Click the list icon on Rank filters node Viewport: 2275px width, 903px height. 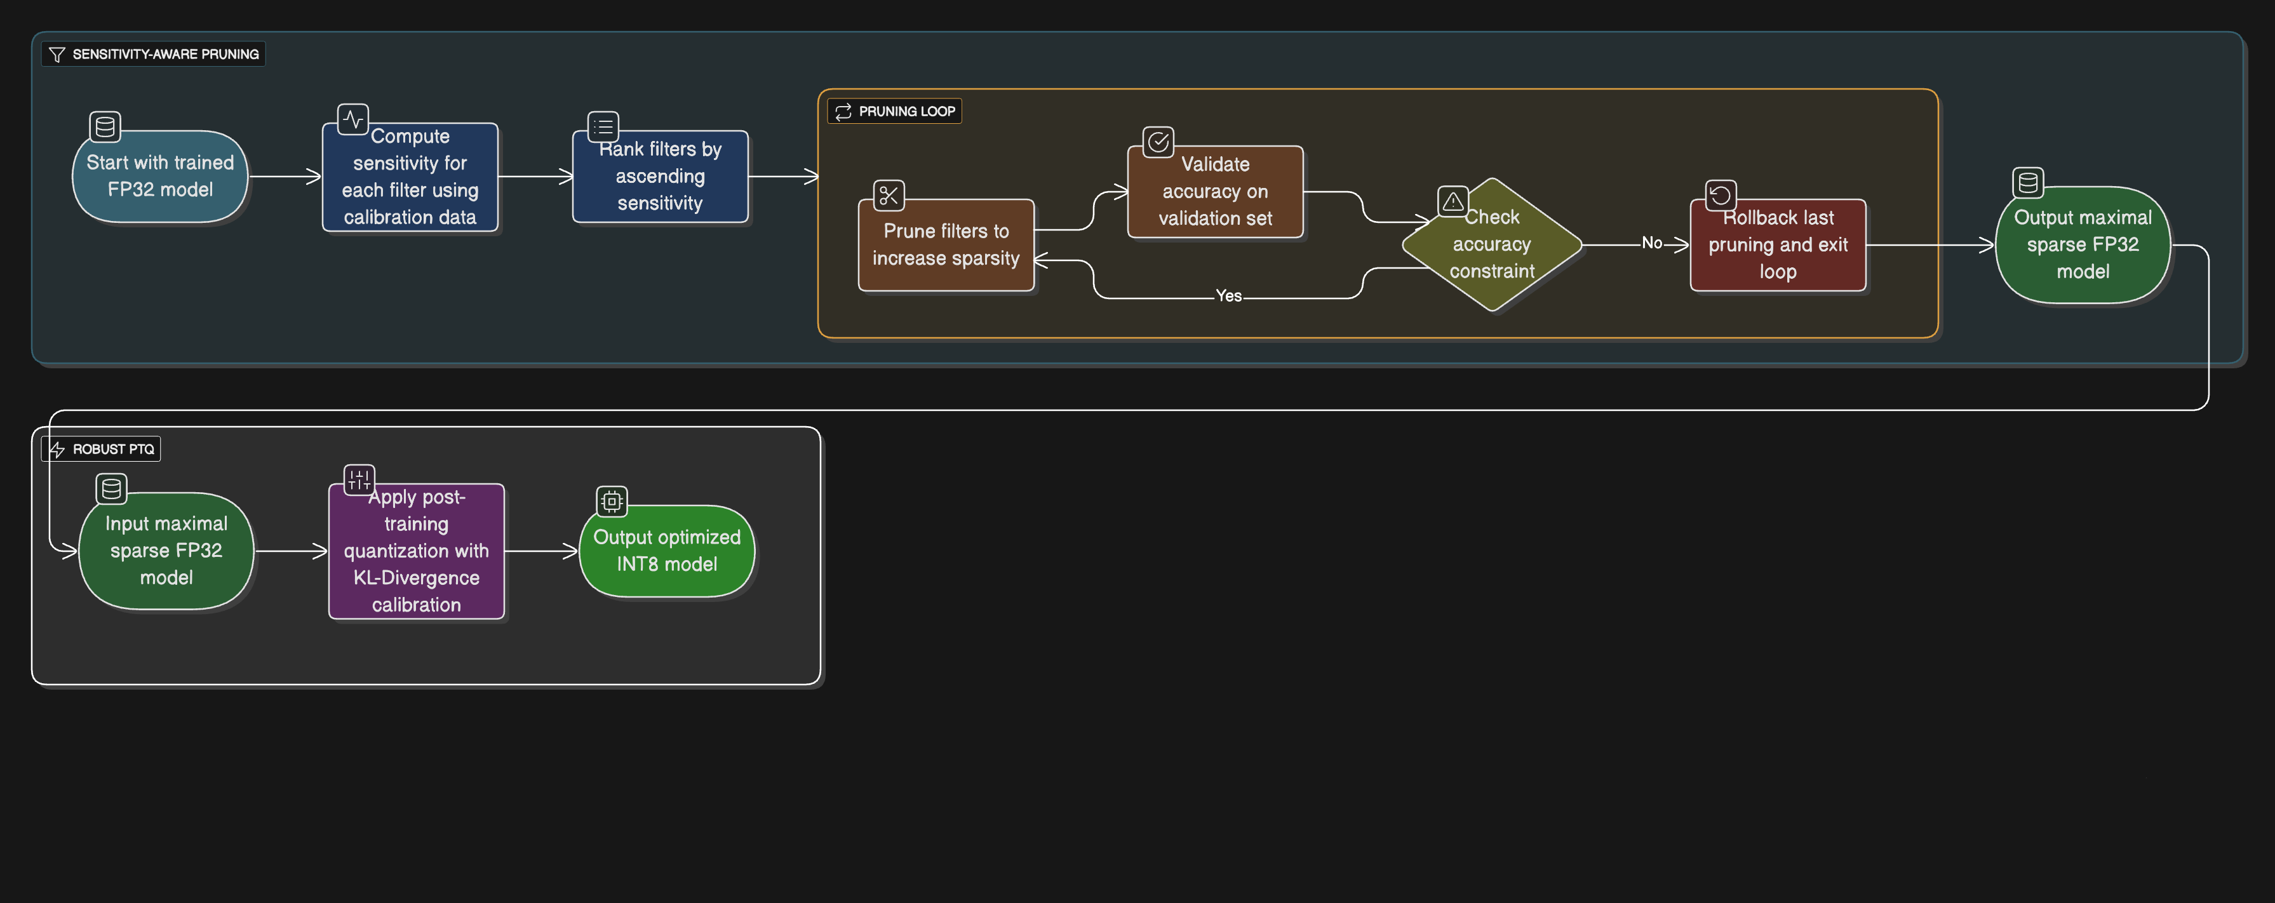[x=603, y=126]
